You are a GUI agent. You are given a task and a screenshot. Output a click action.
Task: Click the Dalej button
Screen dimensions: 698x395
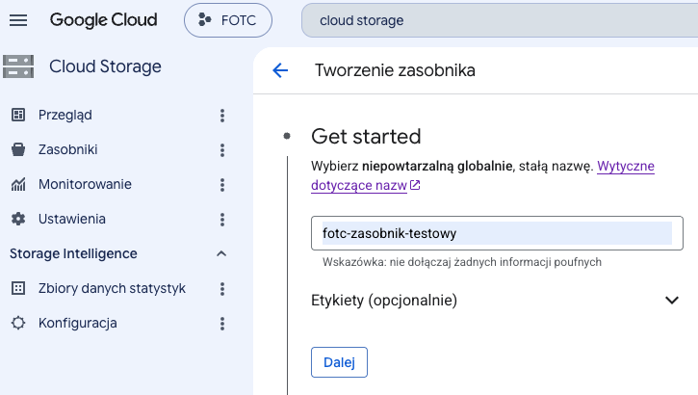[x=339, y=362]
